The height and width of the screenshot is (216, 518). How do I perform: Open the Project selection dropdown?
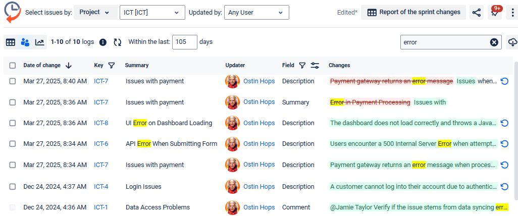(x=95, y=13)
